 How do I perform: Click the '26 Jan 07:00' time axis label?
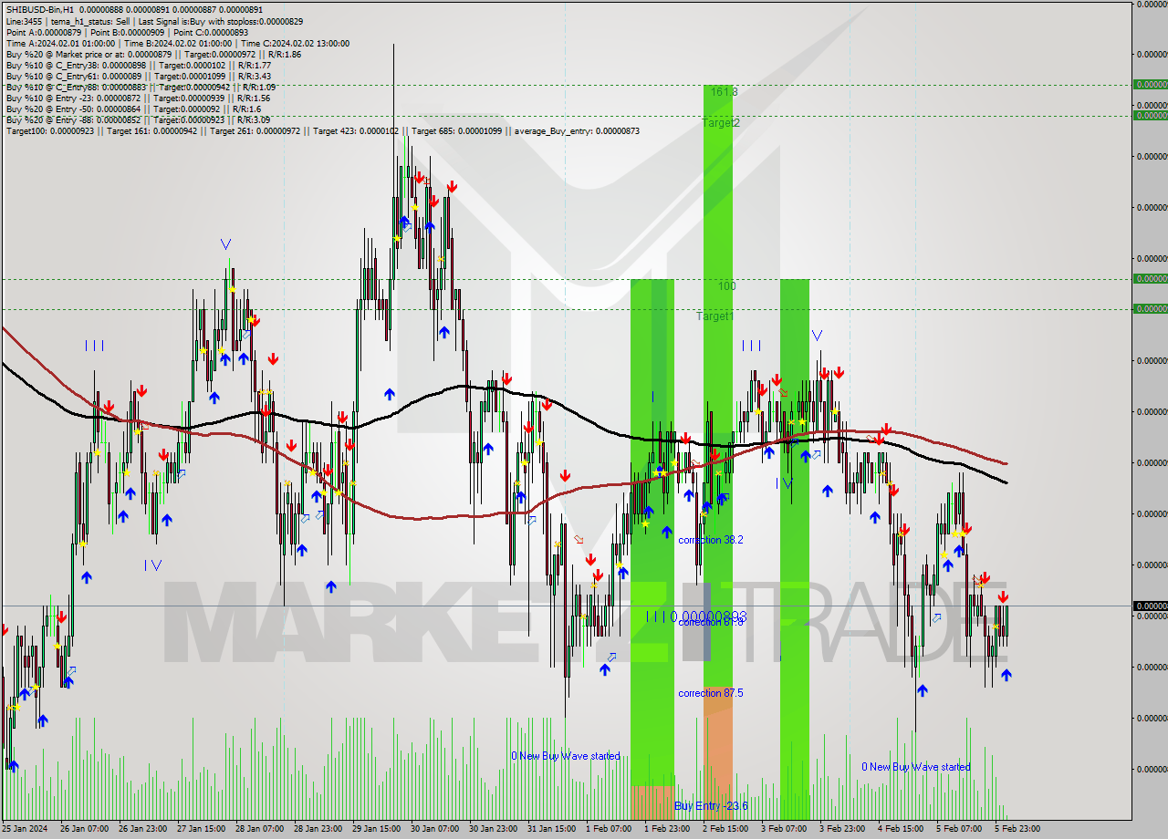click(84, 829)
